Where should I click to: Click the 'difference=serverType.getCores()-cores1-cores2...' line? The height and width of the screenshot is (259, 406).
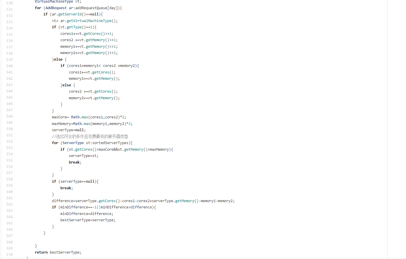[x=143, y=201]
